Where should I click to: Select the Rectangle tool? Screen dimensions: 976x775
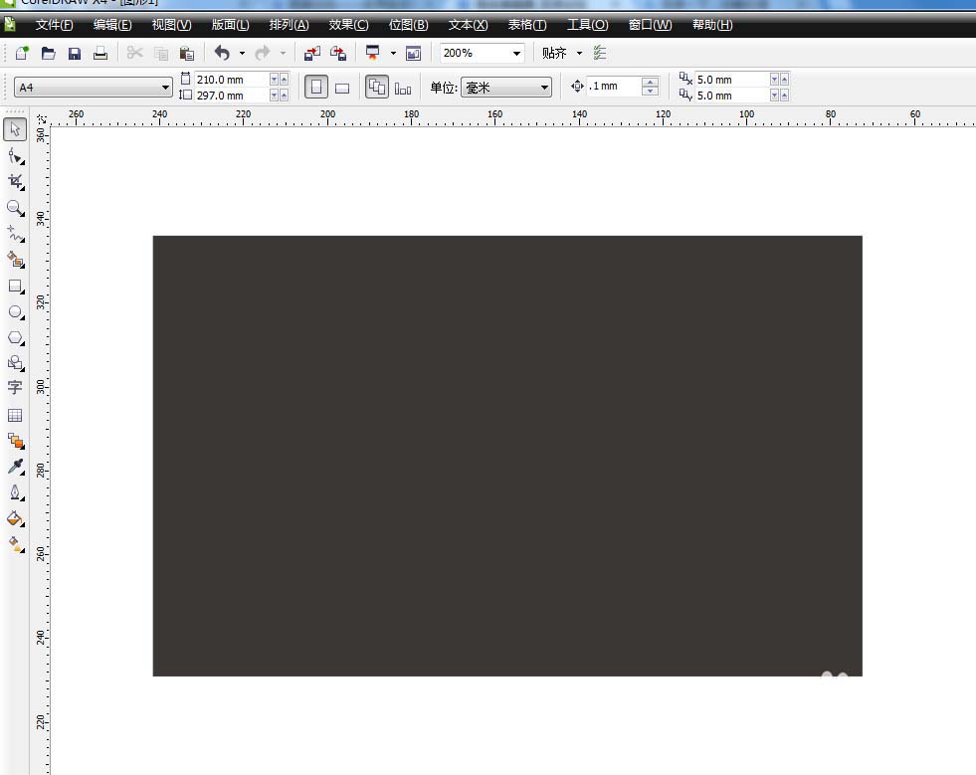[x=15, y=286]
